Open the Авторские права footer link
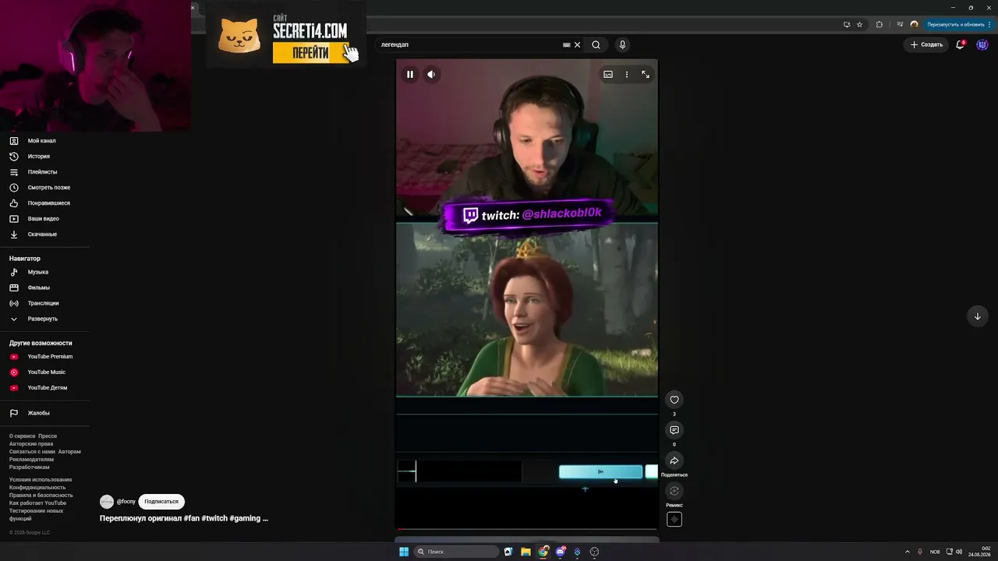 pyautogui.click(x=31, y=444)
